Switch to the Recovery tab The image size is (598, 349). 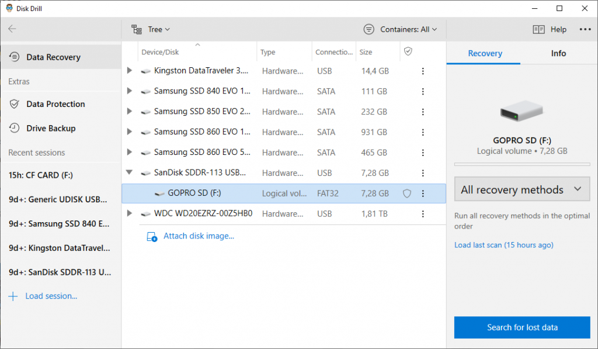[485, 53]
